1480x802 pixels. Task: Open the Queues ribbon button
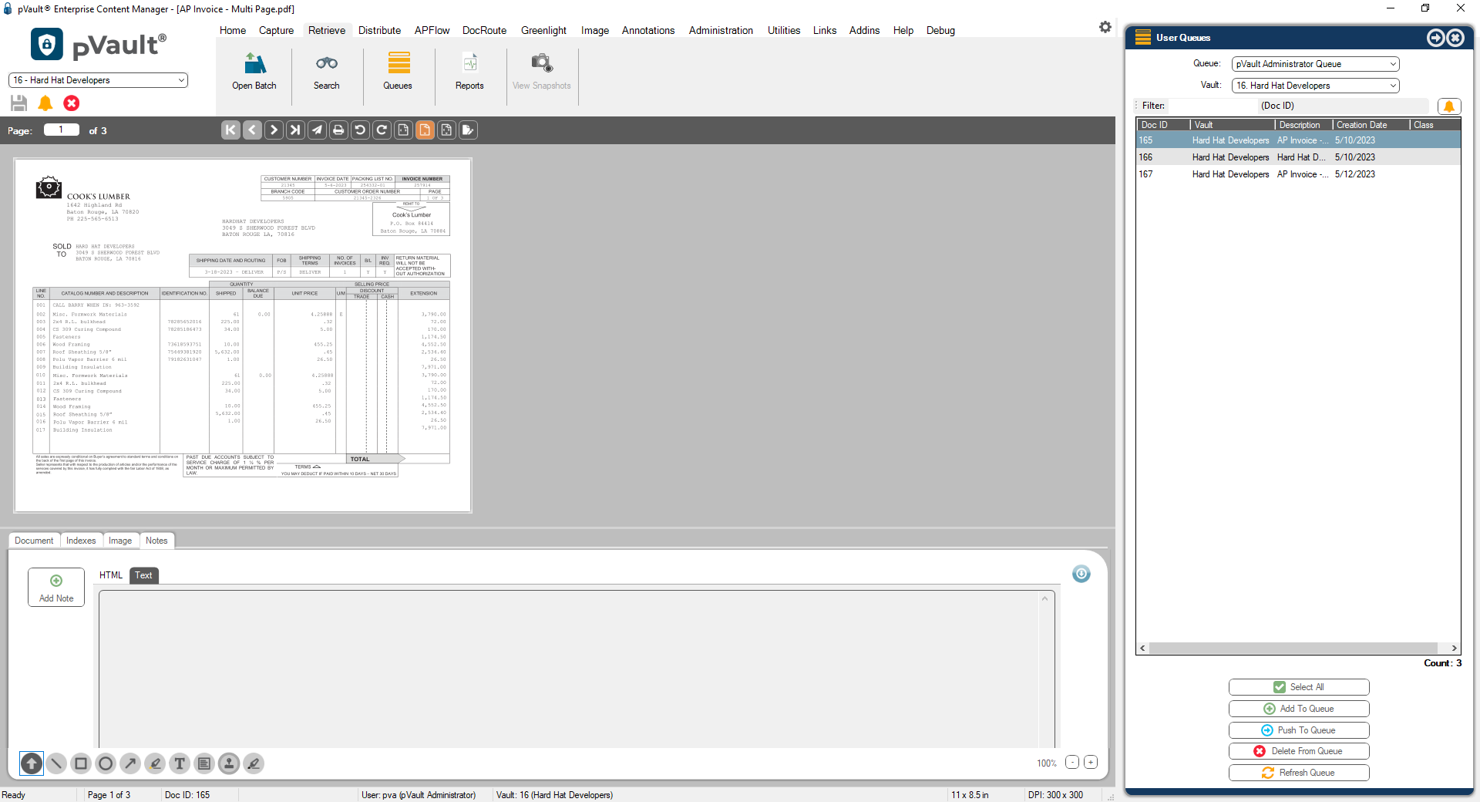click(x=399, y=72)
